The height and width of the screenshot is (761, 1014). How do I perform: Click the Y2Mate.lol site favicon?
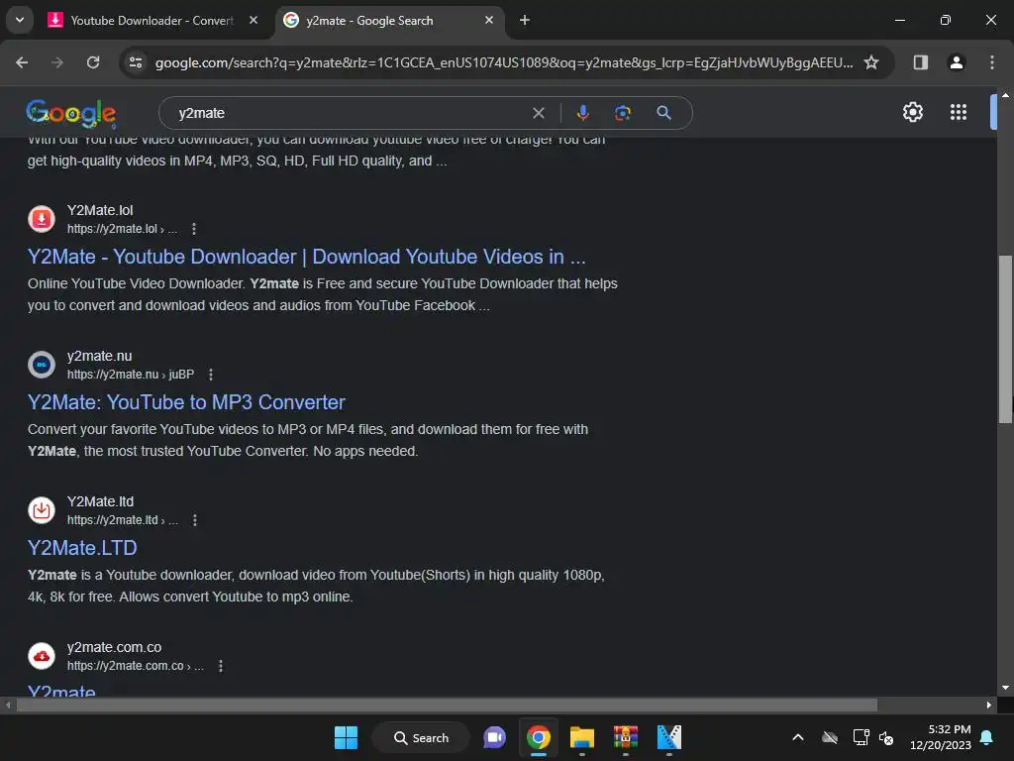coord(42,219)
